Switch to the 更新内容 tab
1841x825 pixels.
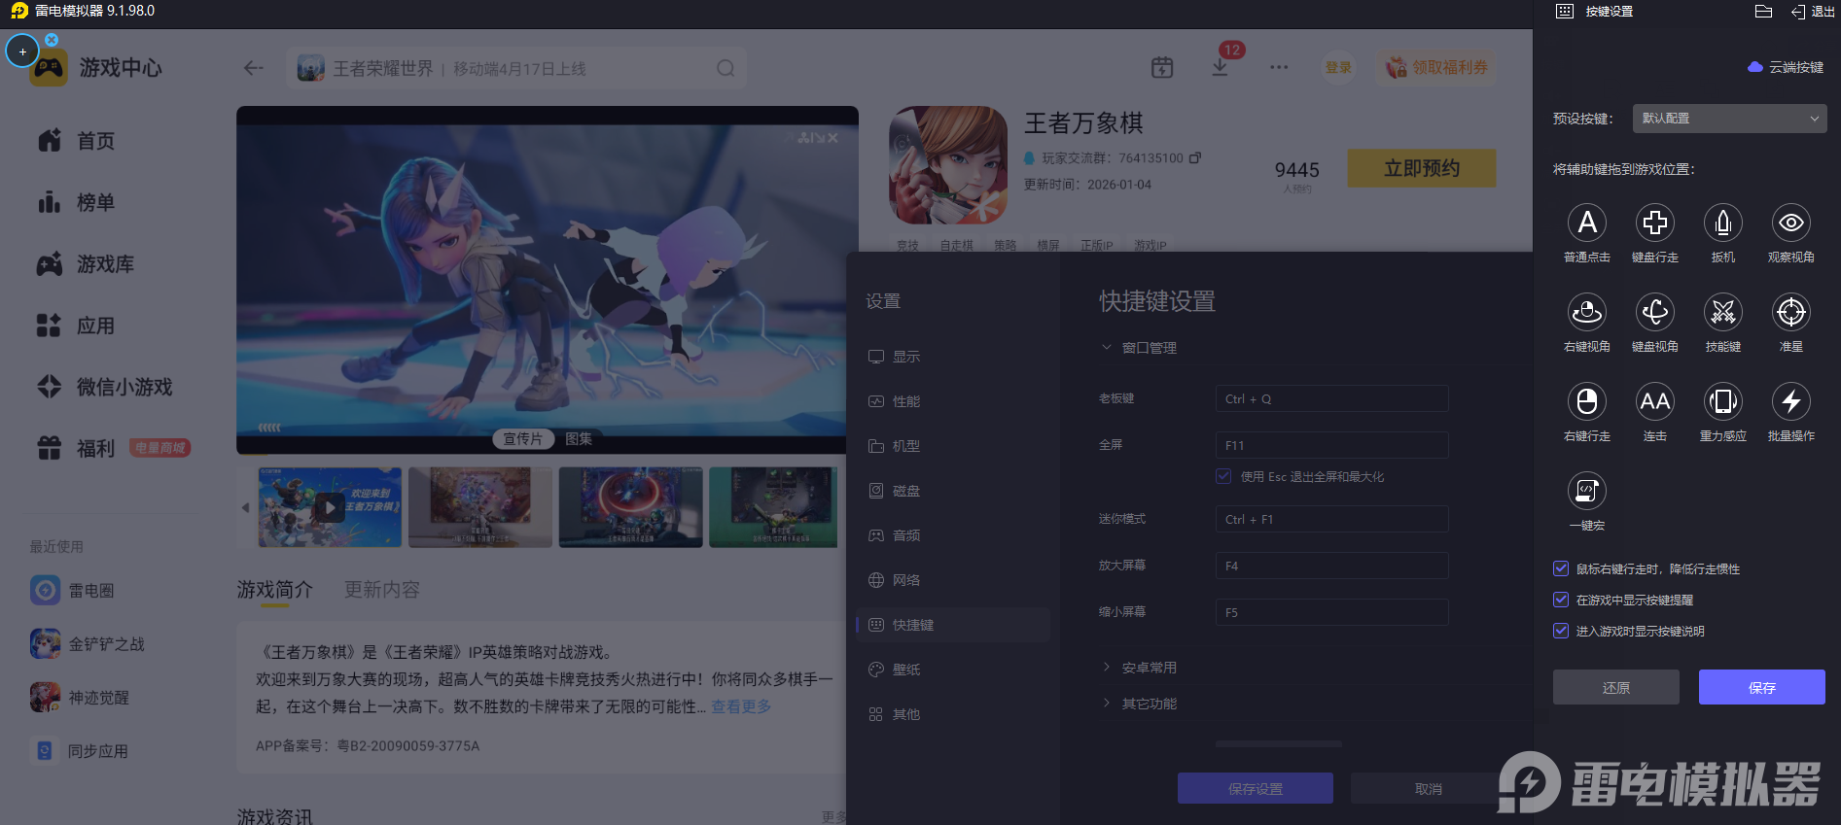382,590
